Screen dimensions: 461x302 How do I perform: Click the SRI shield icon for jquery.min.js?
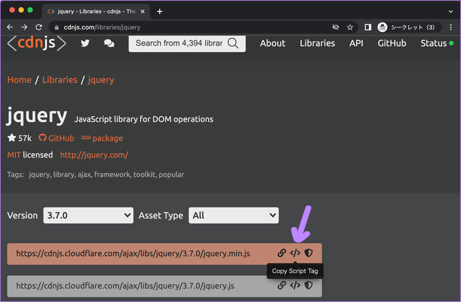pyautogui.click(x=309, y=253)
